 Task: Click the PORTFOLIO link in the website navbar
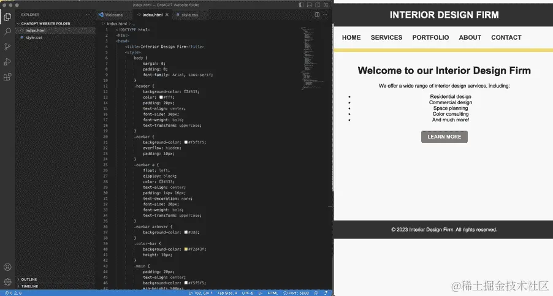[430, 37]
